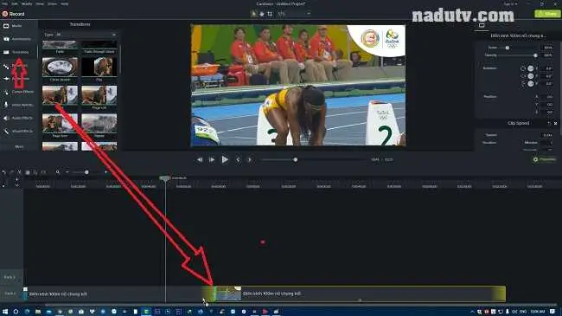This screenshot has width=562, height=316.
Task: Click the preview scrubber handle
Action: 296,160
